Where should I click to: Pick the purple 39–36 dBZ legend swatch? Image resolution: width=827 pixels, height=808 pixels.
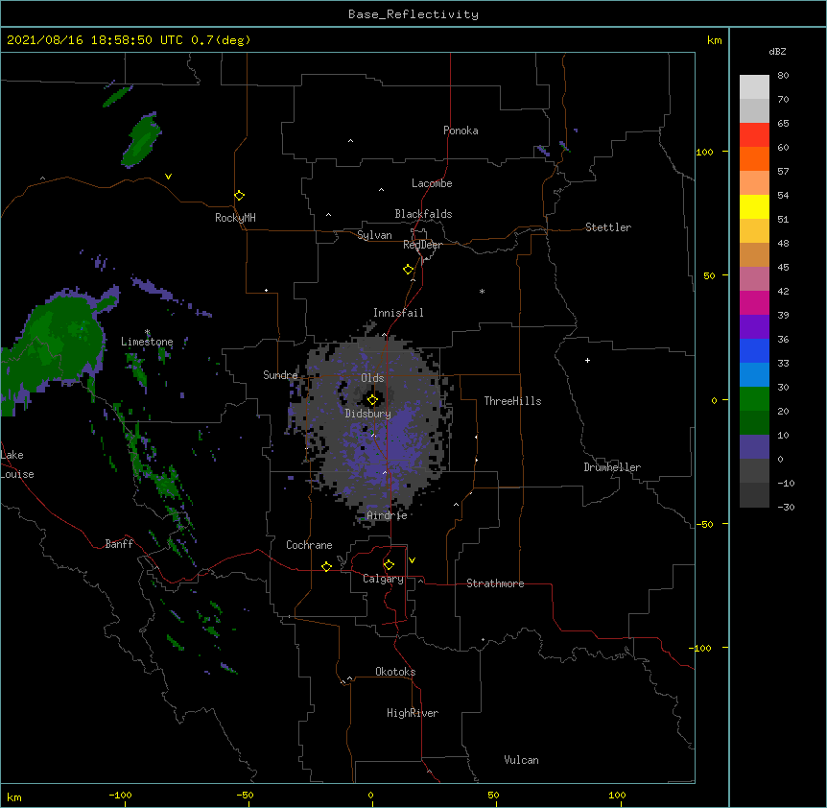[754, 326]
